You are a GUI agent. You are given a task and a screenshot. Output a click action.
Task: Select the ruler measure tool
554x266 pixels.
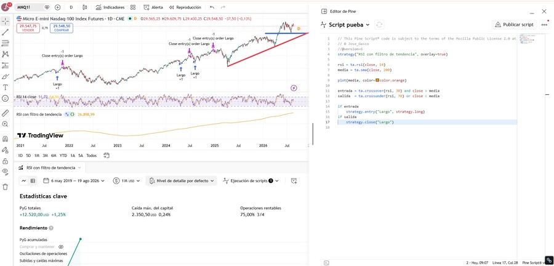tap(6, 113)
